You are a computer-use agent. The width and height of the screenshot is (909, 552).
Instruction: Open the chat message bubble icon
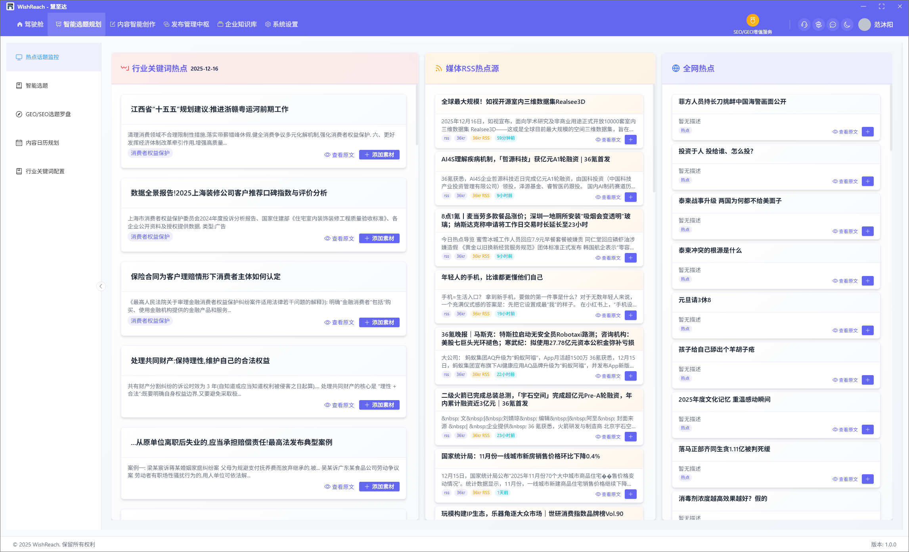(833, 25)
